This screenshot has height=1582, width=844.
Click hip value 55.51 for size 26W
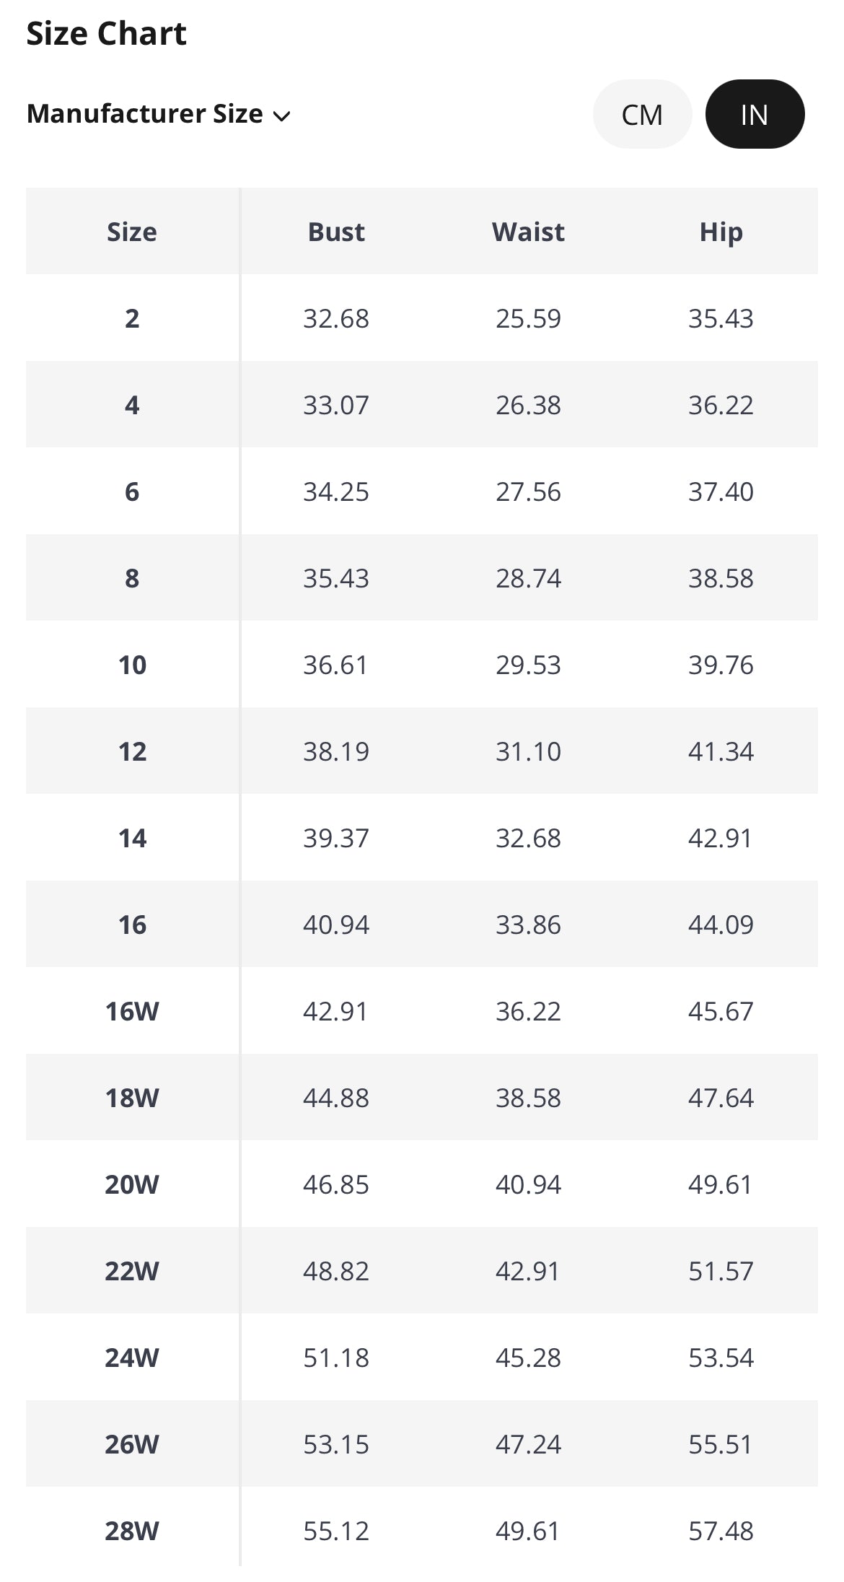click(721, 1444)
